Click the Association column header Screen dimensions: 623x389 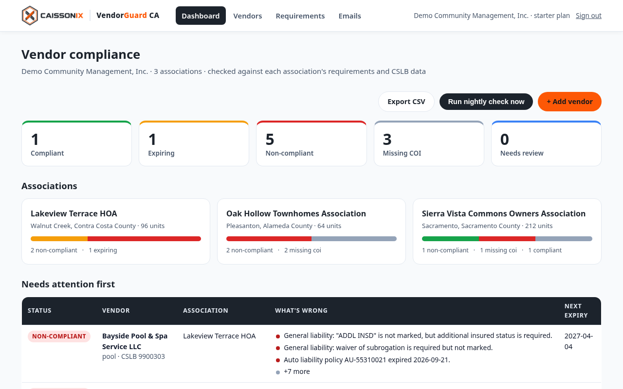(x=205, y=310)
